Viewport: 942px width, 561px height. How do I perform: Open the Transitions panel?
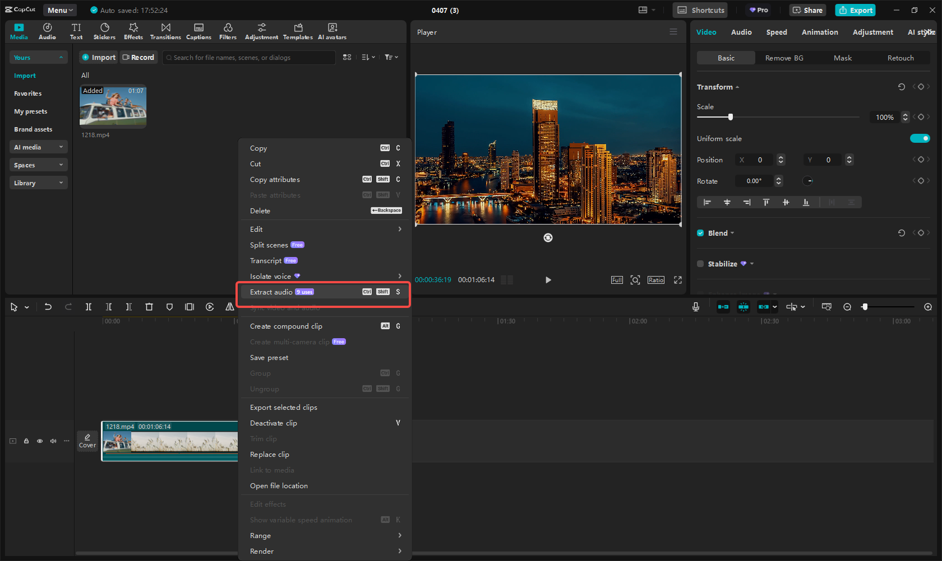165,31
